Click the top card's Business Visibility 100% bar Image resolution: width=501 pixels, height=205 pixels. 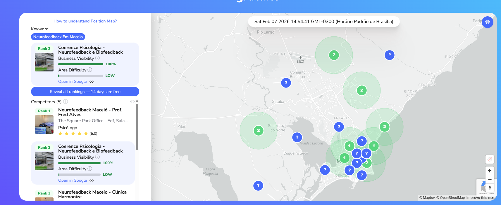(81, 64)
